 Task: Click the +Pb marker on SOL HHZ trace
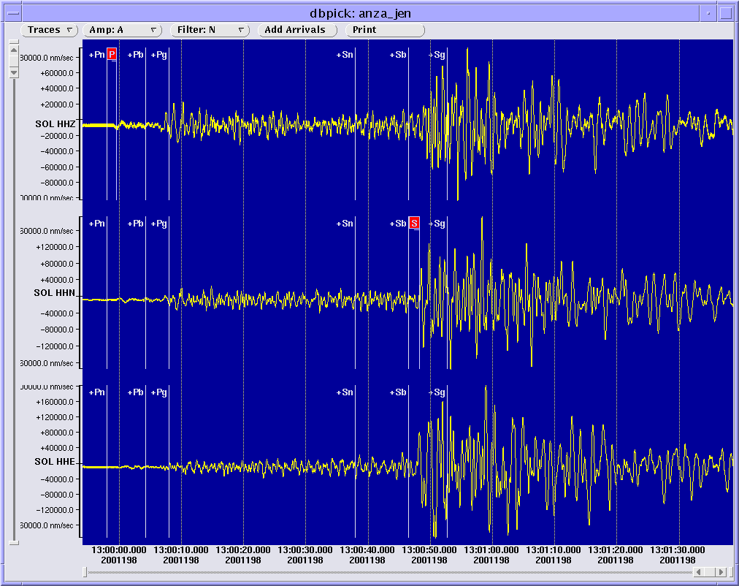(x=136, y=55)
